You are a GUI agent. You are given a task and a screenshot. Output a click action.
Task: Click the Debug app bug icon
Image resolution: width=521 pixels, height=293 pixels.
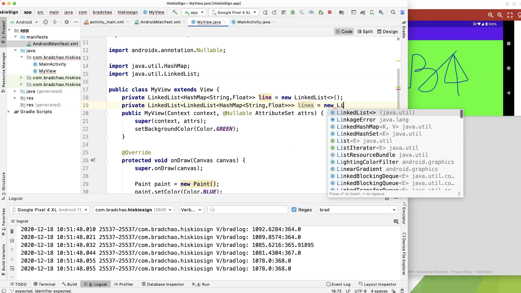pyautogui.click(x=293, y=12)
